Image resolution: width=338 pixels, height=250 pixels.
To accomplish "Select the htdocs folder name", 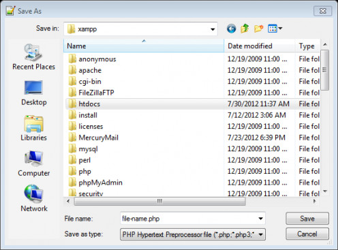I will click(89, 104).
